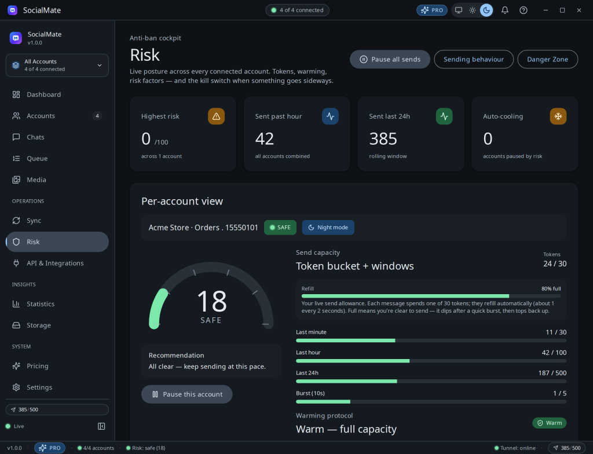This screenshot has height=454, width=593.
Task: Click status bar 385/500 quota pill
Action: pyautogui.click(x=567, y=448)
